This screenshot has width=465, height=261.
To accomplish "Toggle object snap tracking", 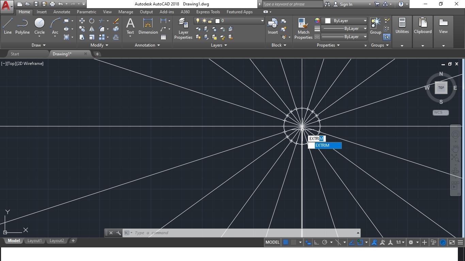I will pos(352,242).
